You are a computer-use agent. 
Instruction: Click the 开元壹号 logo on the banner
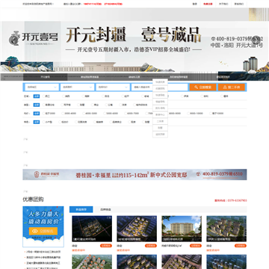tap(34, 38)
